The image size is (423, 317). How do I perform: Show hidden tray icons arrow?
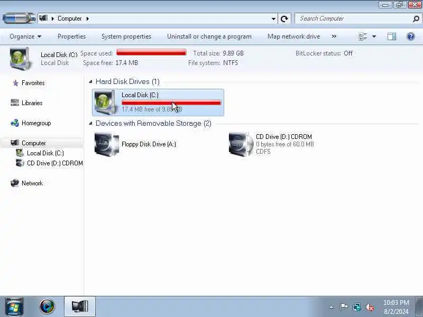pyautogui.click(x=332, y=307)
